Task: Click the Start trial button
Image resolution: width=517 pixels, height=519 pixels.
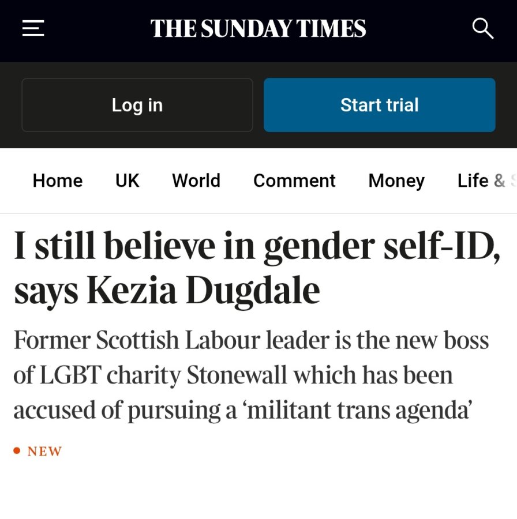Action: (380, 105)
